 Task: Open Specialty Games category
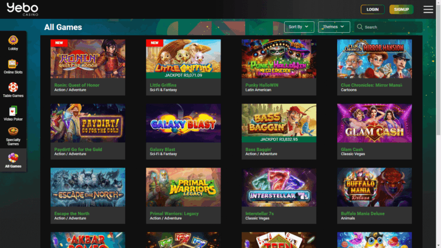[x=13, y=136]
